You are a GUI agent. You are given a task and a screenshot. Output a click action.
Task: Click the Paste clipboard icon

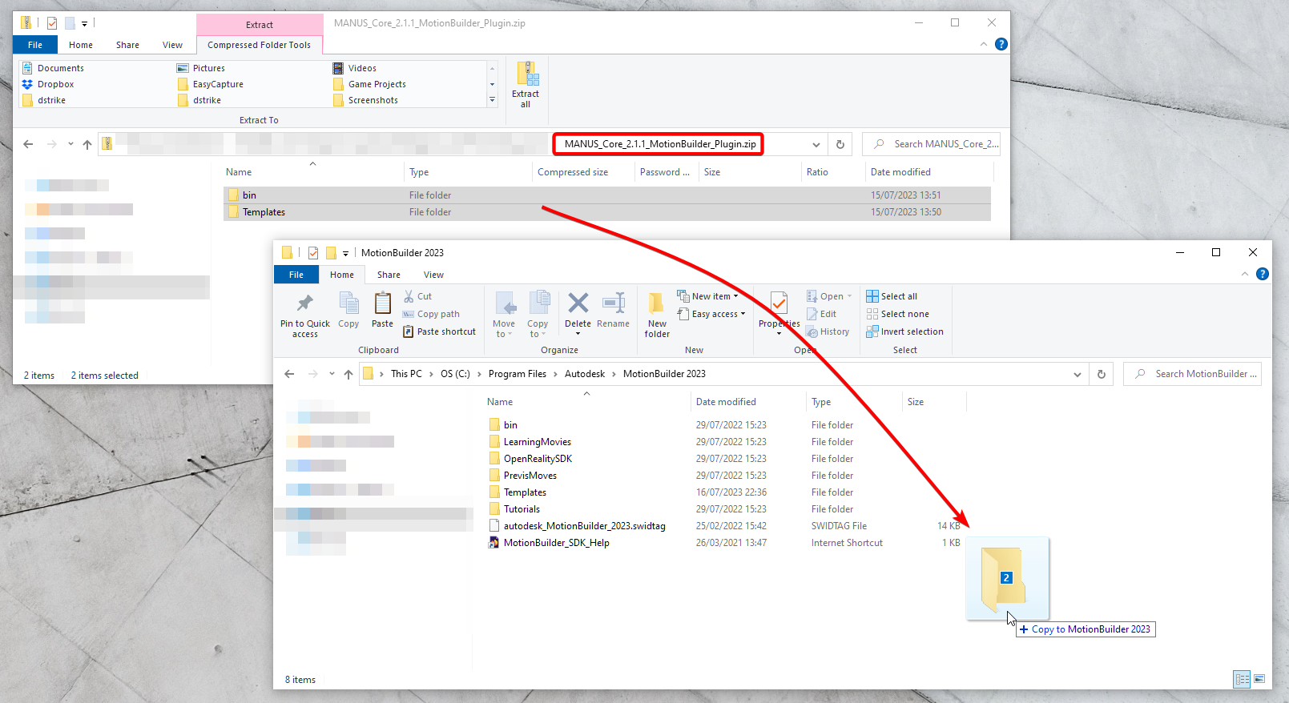tap(382, 310)
